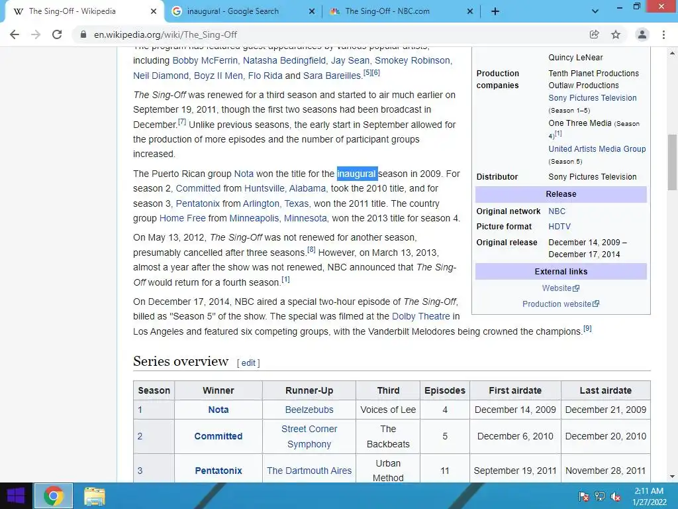The image size is (678, 509).
Task: Follow the Huntsville, Alabama link
Action: click(285, 188)
